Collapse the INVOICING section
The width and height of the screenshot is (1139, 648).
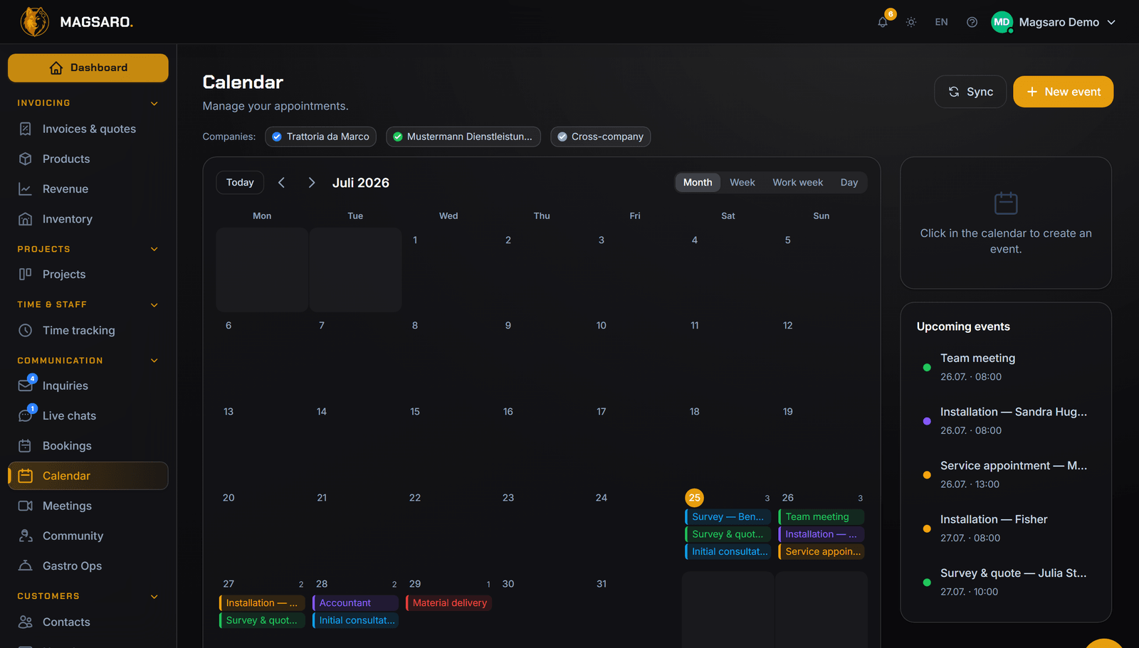pyautogui.click(x=154, y=103)
